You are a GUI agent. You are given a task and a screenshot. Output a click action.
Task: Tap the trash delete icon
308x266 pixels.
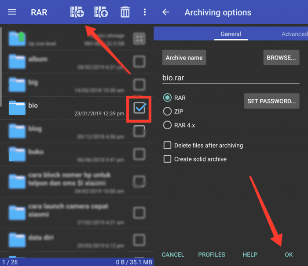[x=125, y=12]
